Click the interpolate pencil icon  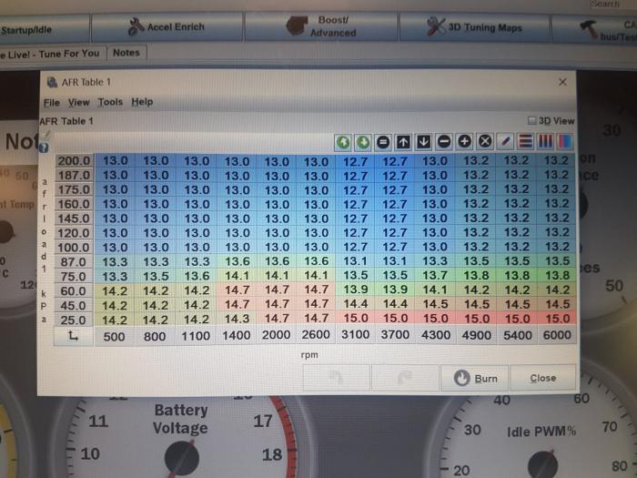[x=503, y=142]
